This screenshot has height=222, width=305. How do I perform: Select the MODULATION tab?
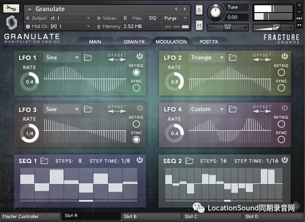point(171,42)
